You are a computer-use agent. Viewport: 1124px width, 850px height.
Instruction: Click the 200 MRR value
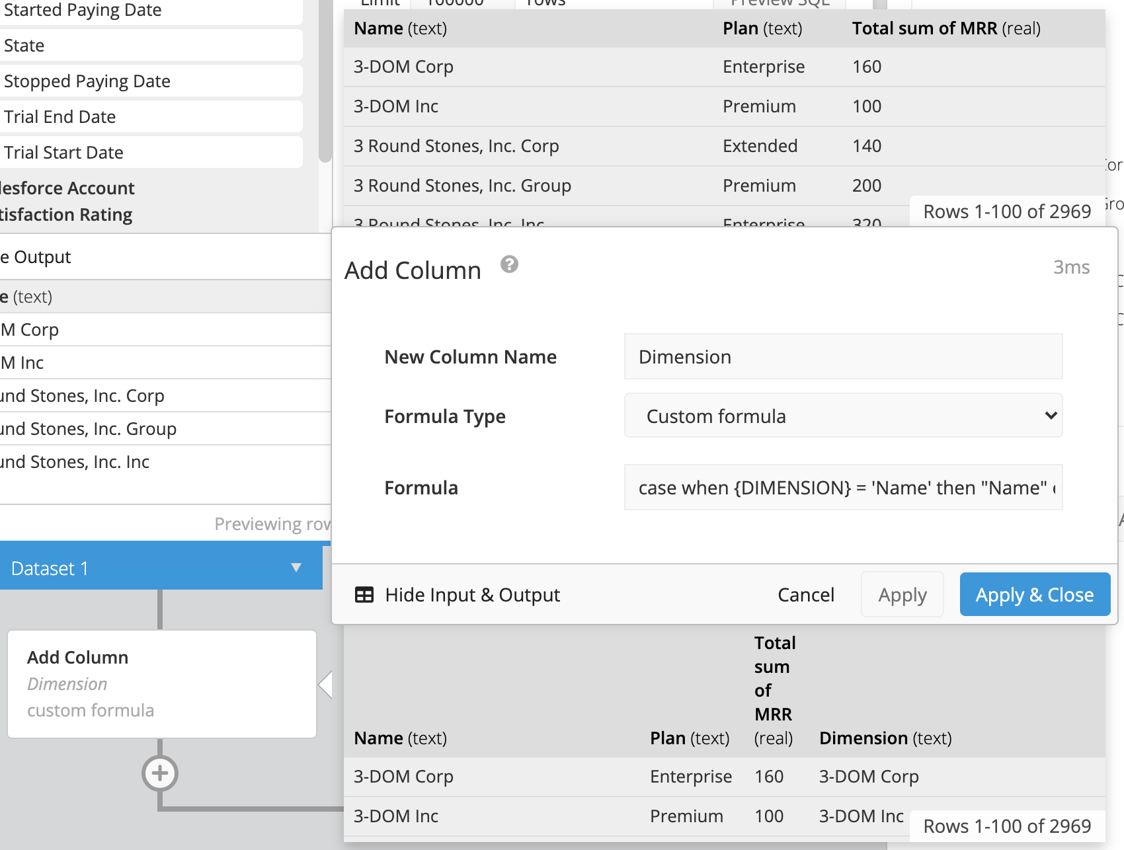[x=867, y=186]
